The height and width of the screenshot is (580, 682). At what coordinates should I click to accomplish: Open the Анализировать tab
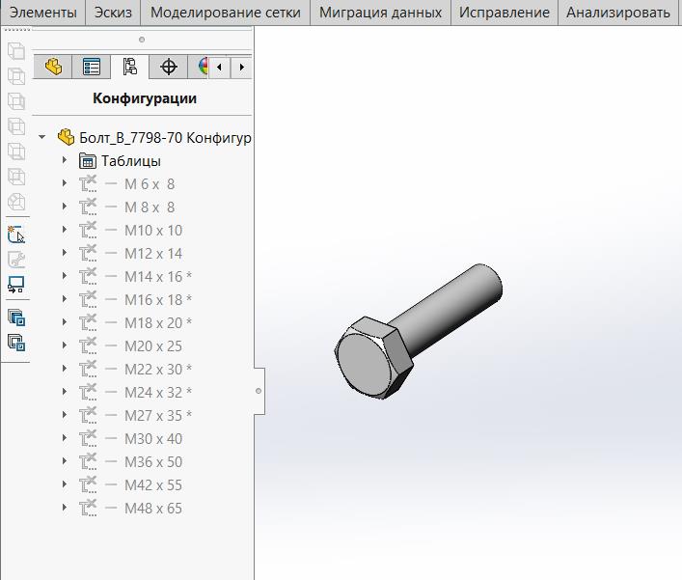[618, 13]
